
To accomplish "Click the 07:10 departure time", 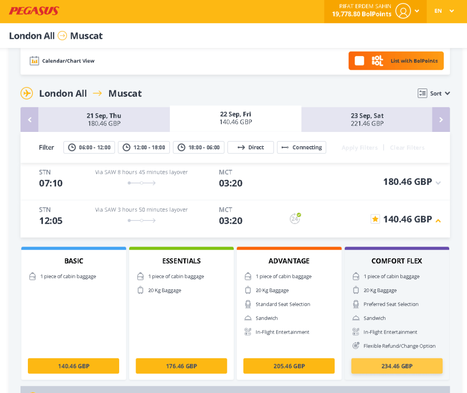I will (x=51, y=183).
